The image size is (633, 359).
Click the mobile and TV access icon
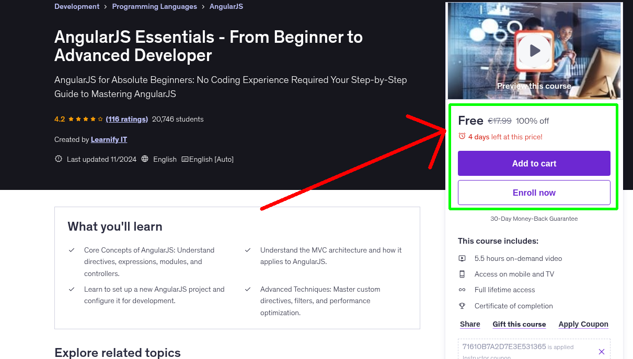pyautogui.click(x=463, y=274)
